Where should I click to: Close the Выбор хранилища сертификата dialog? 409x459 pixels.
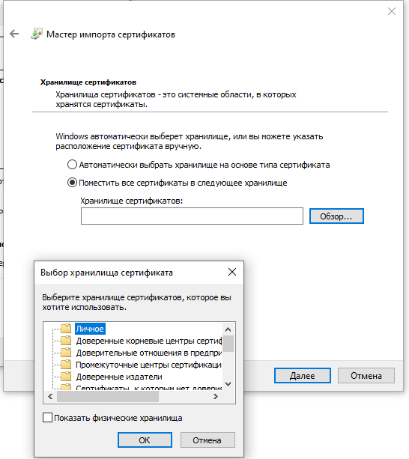tap(232, 272)
